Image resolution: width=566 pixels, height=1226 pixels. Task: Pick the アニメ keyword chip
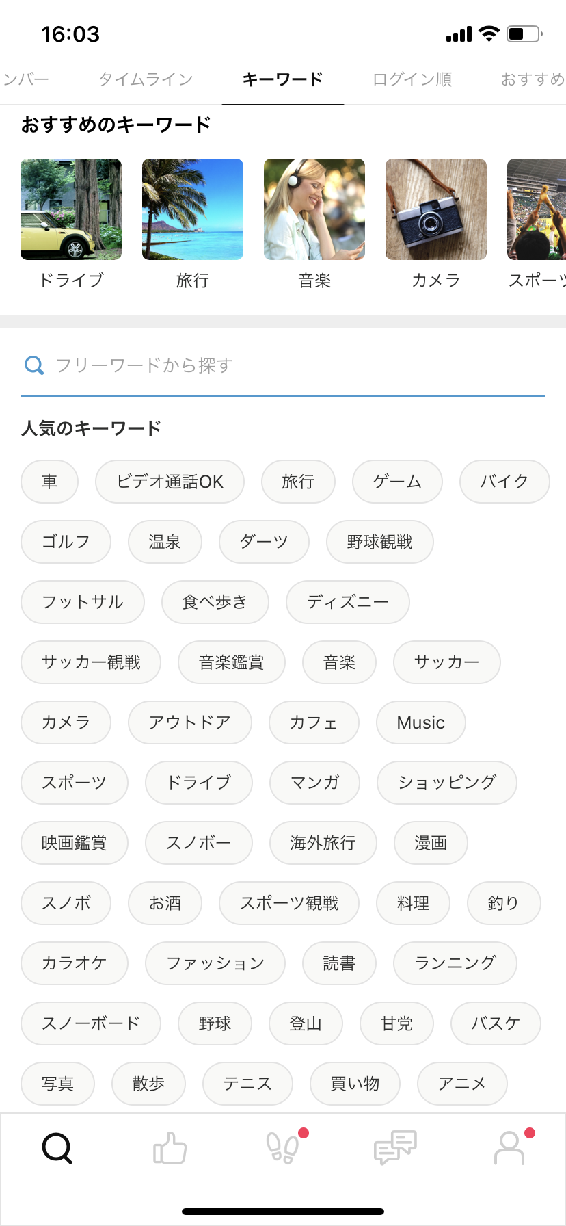pyautogui.click(x=461, y=1084)
